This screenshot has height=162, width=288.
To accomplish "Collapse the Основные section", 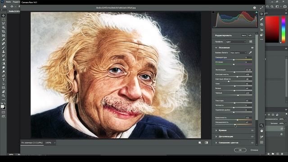I will 216,48.
